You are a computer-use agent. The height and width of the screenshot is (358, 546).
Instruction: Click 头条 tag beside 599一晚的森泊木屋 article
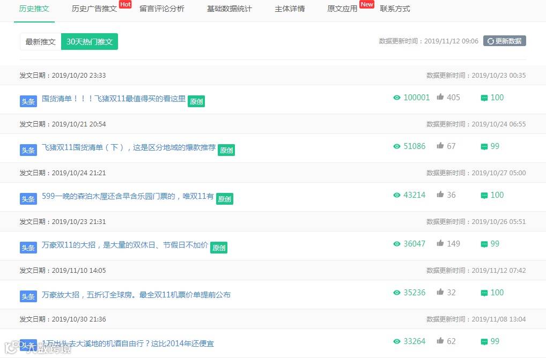tap(28, 199)
